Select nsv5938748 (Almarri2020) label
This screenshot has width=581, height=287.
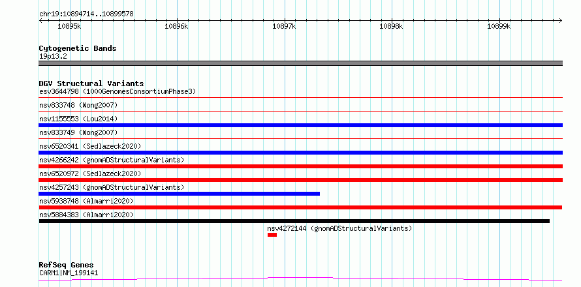pos(86,201)
